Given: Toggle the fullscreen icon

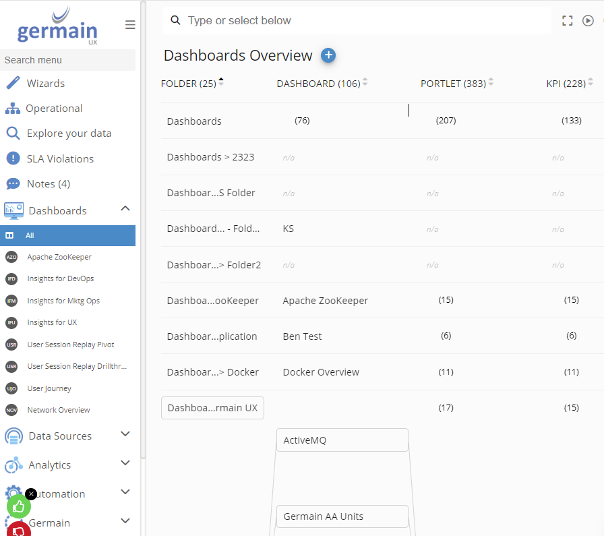Looking at the screenshot, I should pos(567,21).
